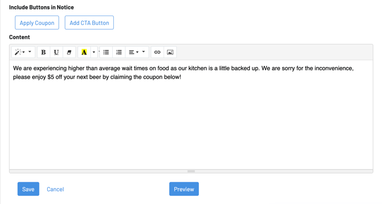Apply the yellow highlighted A recent color
This screenshot has width=382, height=204.
point(84,52)
